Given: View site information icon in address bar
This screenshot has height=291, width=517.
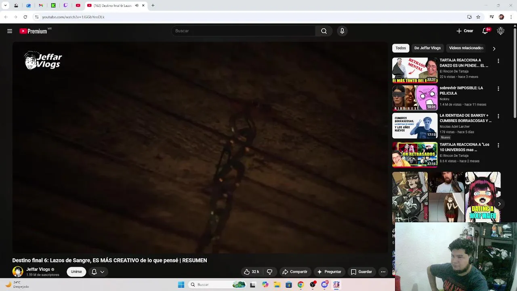Looking at the screenshot, I should click(37, 17).
